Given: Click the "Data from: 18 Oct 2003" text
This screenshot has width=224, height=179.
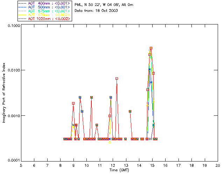Looking at the screenshot, I should (96, 11).
